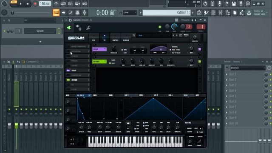Toggle the Serum channel mute LED
The width and height of the screenshot is (272, 153).
click(x=4, y=31)
